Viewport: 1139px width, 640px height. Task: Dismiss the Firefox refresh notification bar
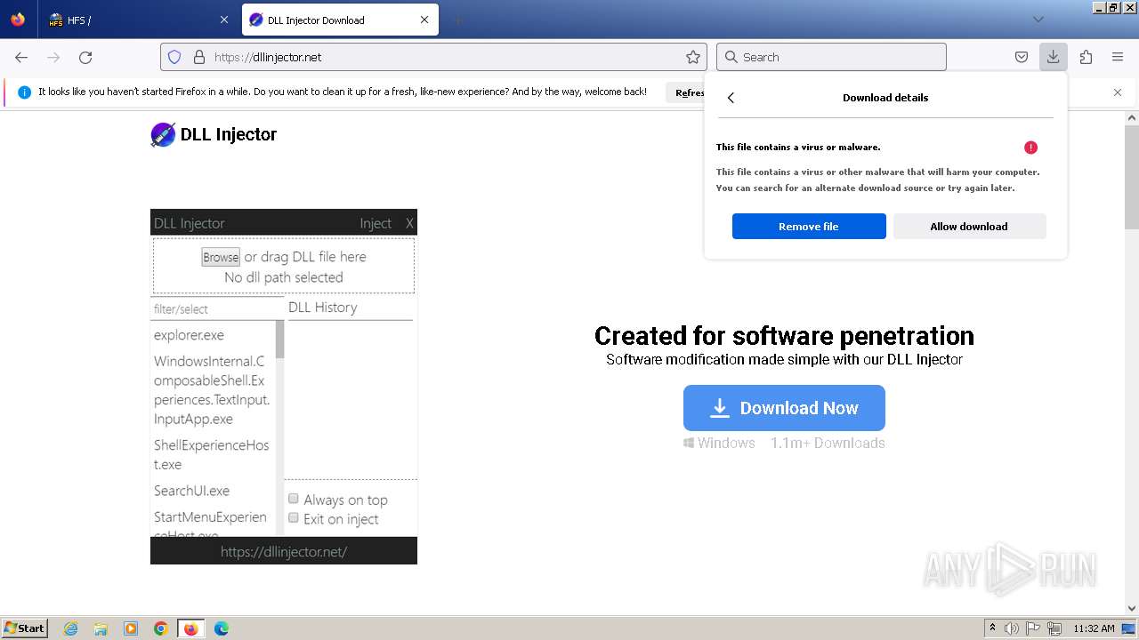click(1118, 92)
